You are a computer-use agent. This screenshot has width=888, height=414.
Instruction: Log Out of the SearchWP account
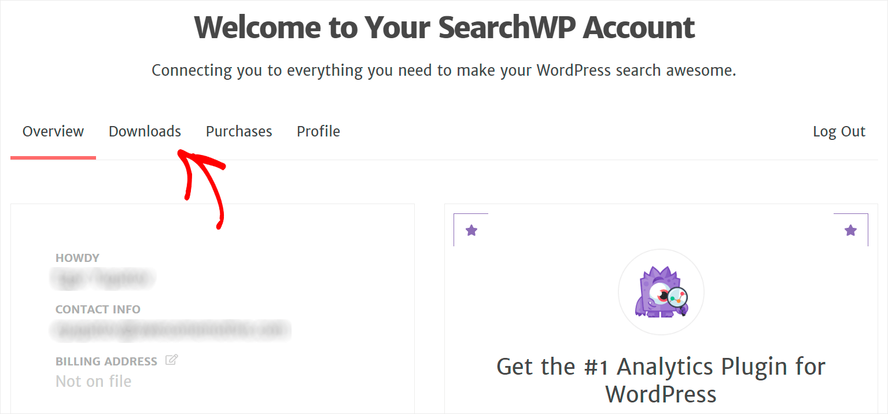pyautogui.click(x=839, y=132)
